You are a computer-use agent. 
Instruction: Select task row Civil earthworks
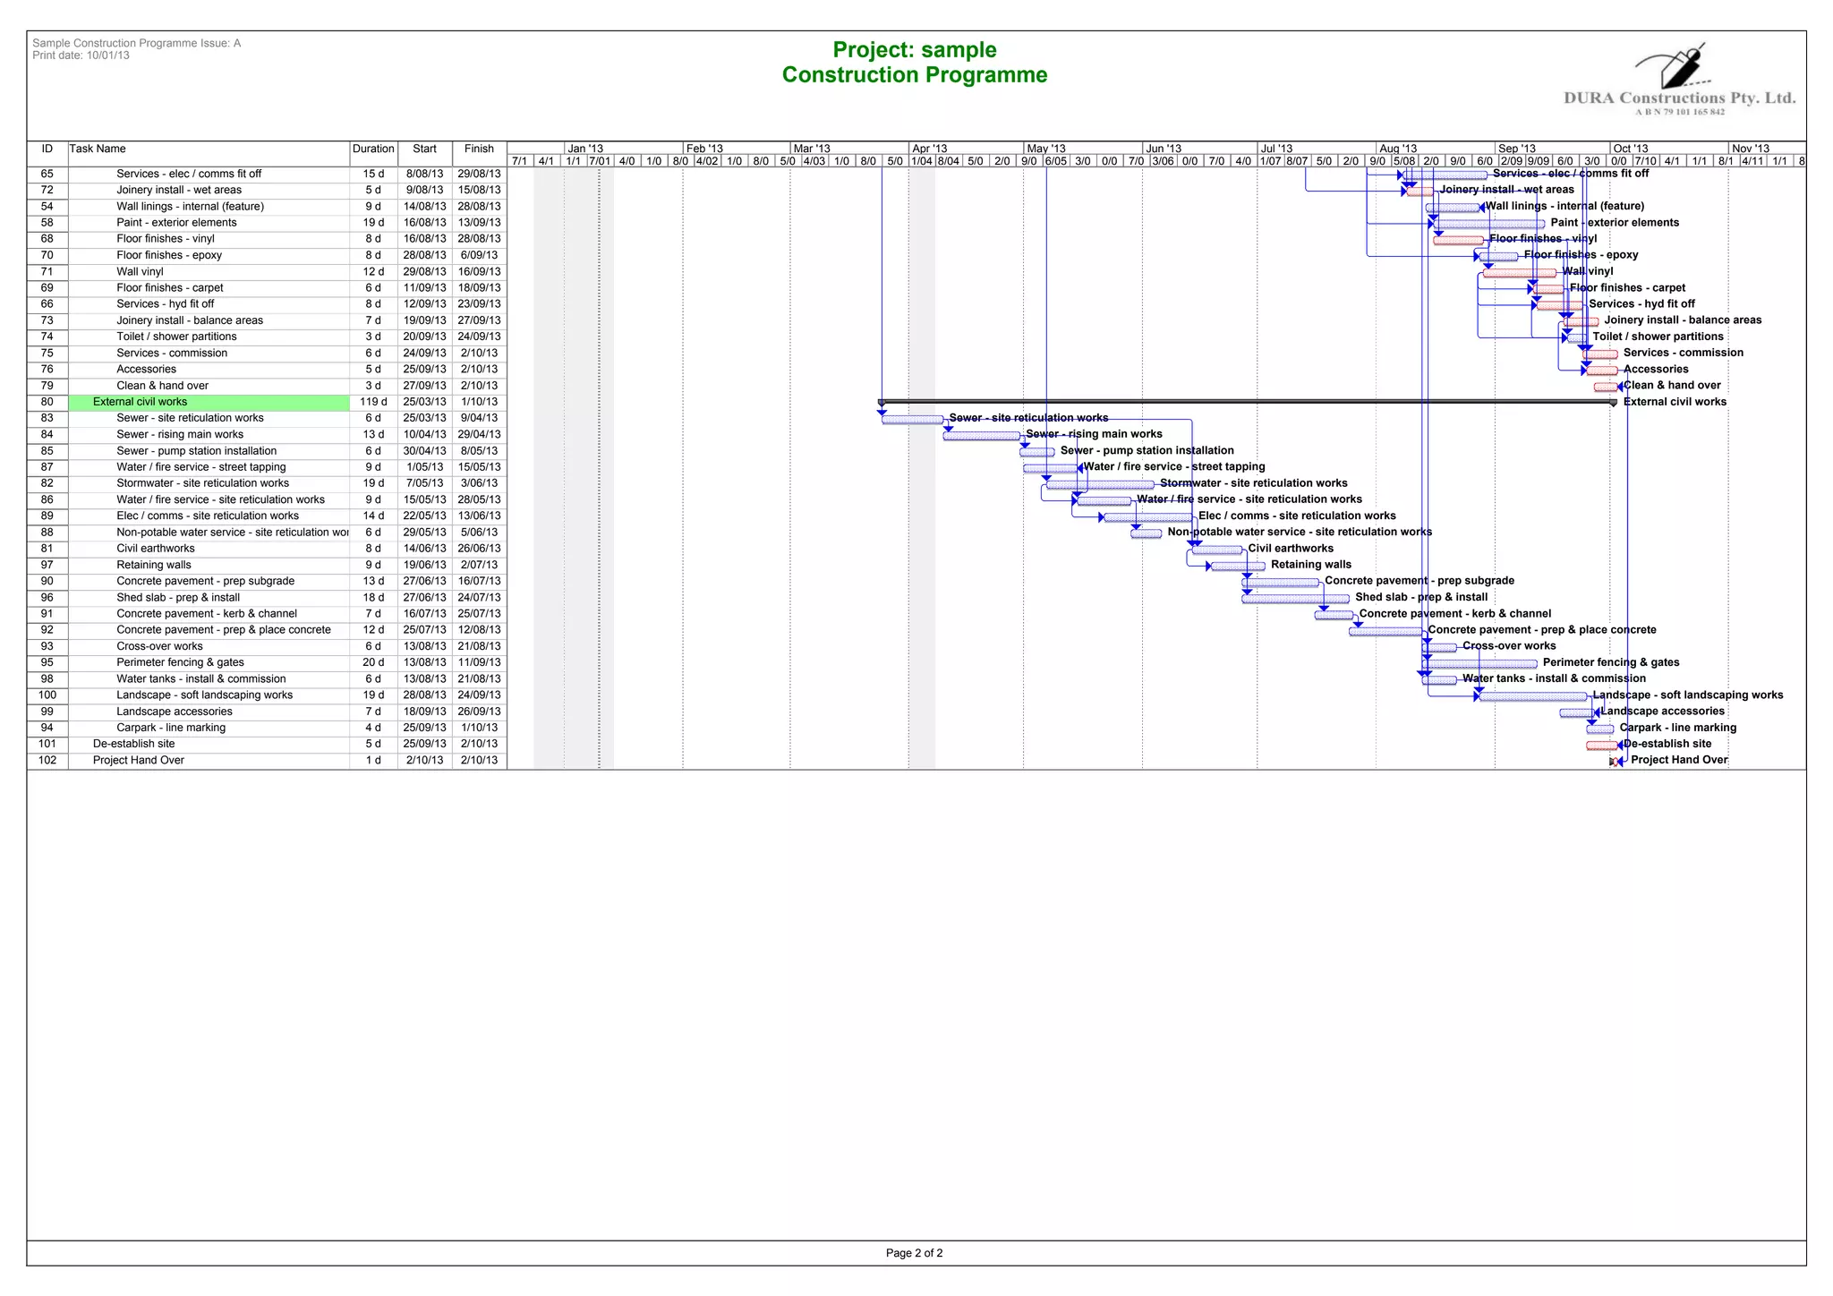click(x=155, y=549)
